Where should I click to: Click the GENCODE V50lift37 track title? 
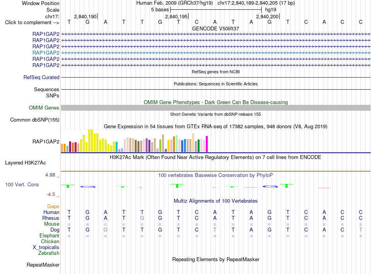[x=216, y=28]
